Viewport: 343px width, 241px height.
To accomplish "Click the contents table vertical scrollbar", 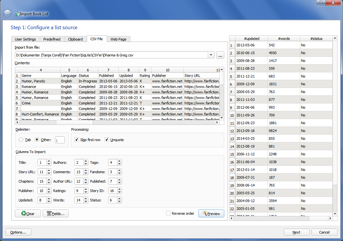I will click(x=222, y=93).
